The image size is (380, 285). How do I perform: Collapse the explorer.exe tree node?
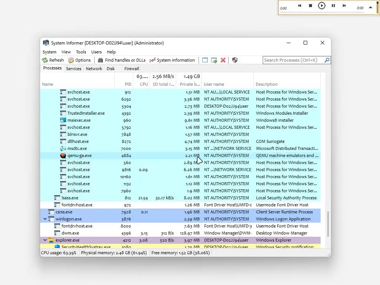[x=45, y=240]
